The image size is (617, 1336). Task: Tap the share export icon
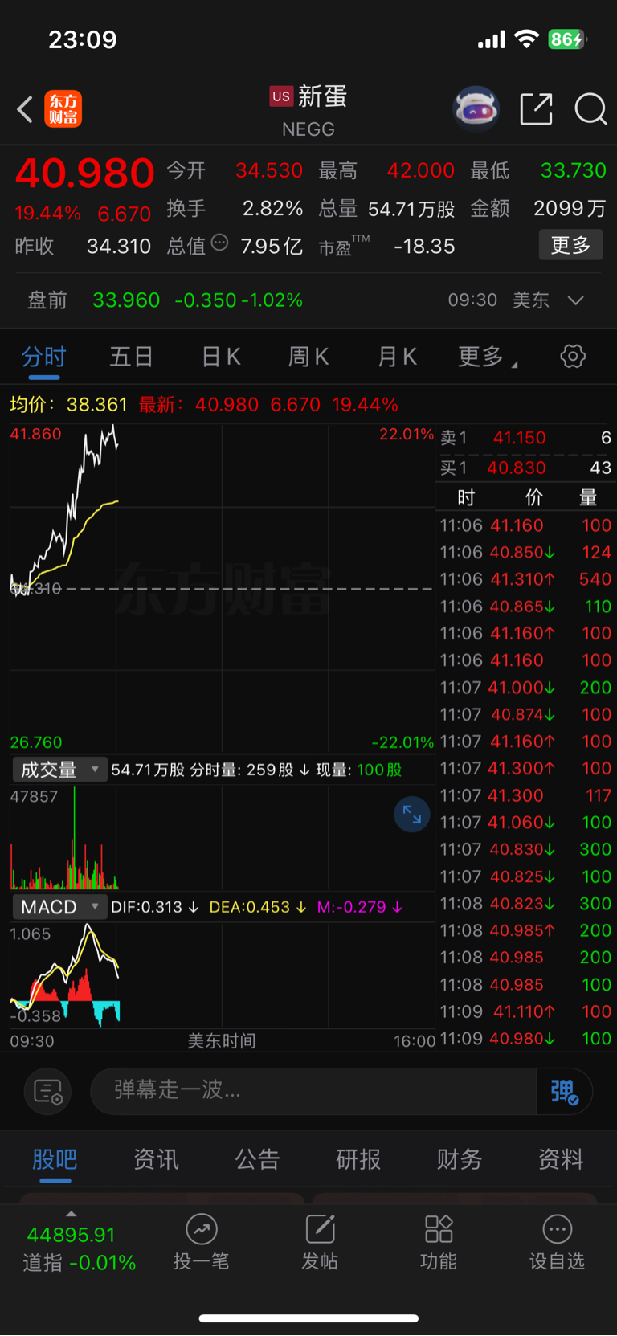tap(536, 108)
